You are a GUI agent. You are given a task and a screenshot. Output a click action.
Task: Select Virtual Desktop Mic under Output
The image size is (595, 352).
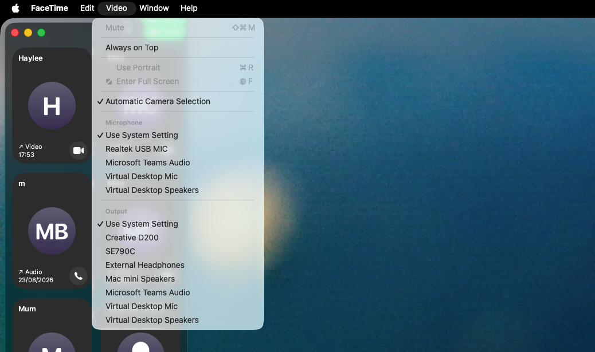pyautogui.click(x=178, y=307)
